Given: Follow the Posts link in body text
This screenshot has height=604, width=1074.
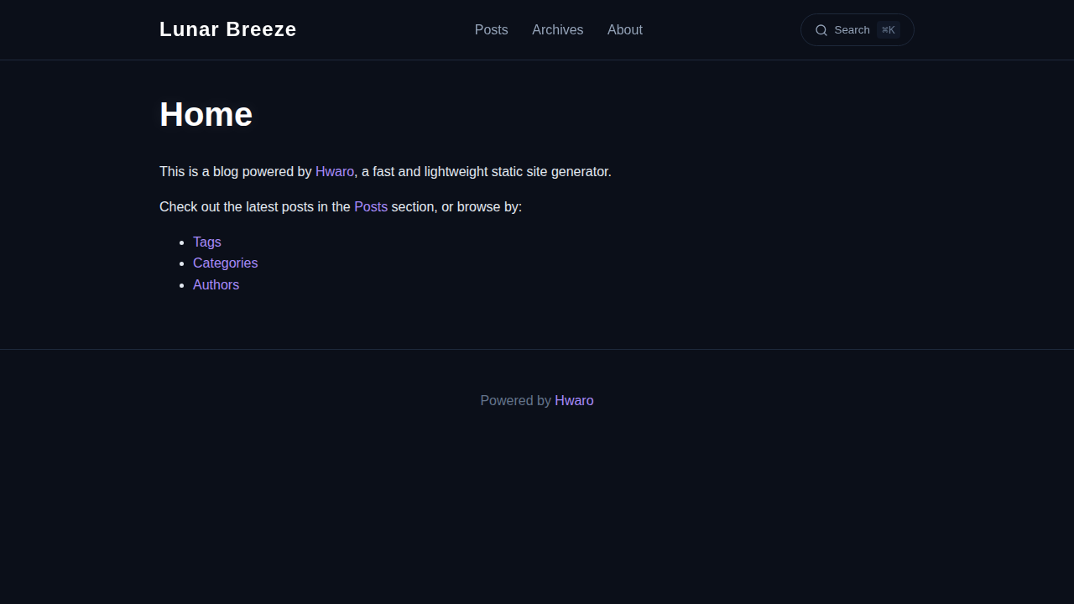Looking at the screenshot, I should (x=370, y=206).
